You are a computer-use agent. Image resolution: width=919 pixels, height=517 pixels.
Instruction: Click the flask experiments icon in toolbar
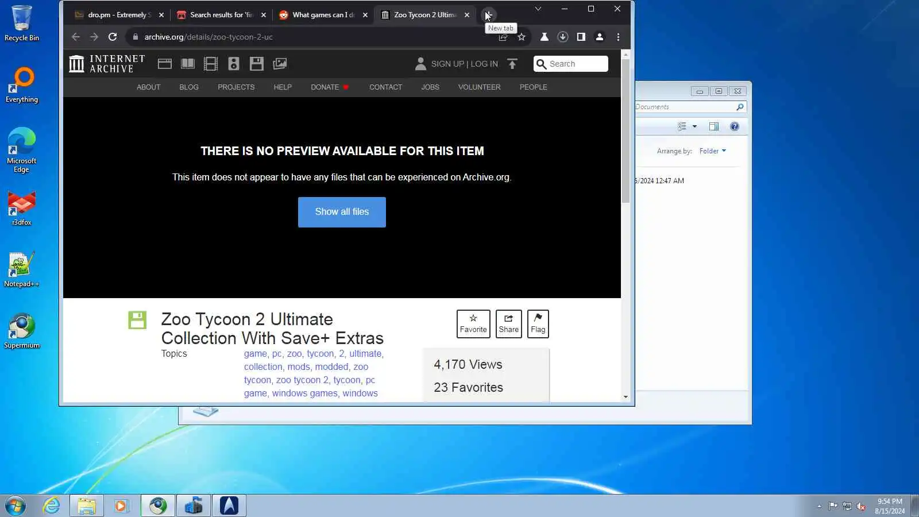(545, 37)
